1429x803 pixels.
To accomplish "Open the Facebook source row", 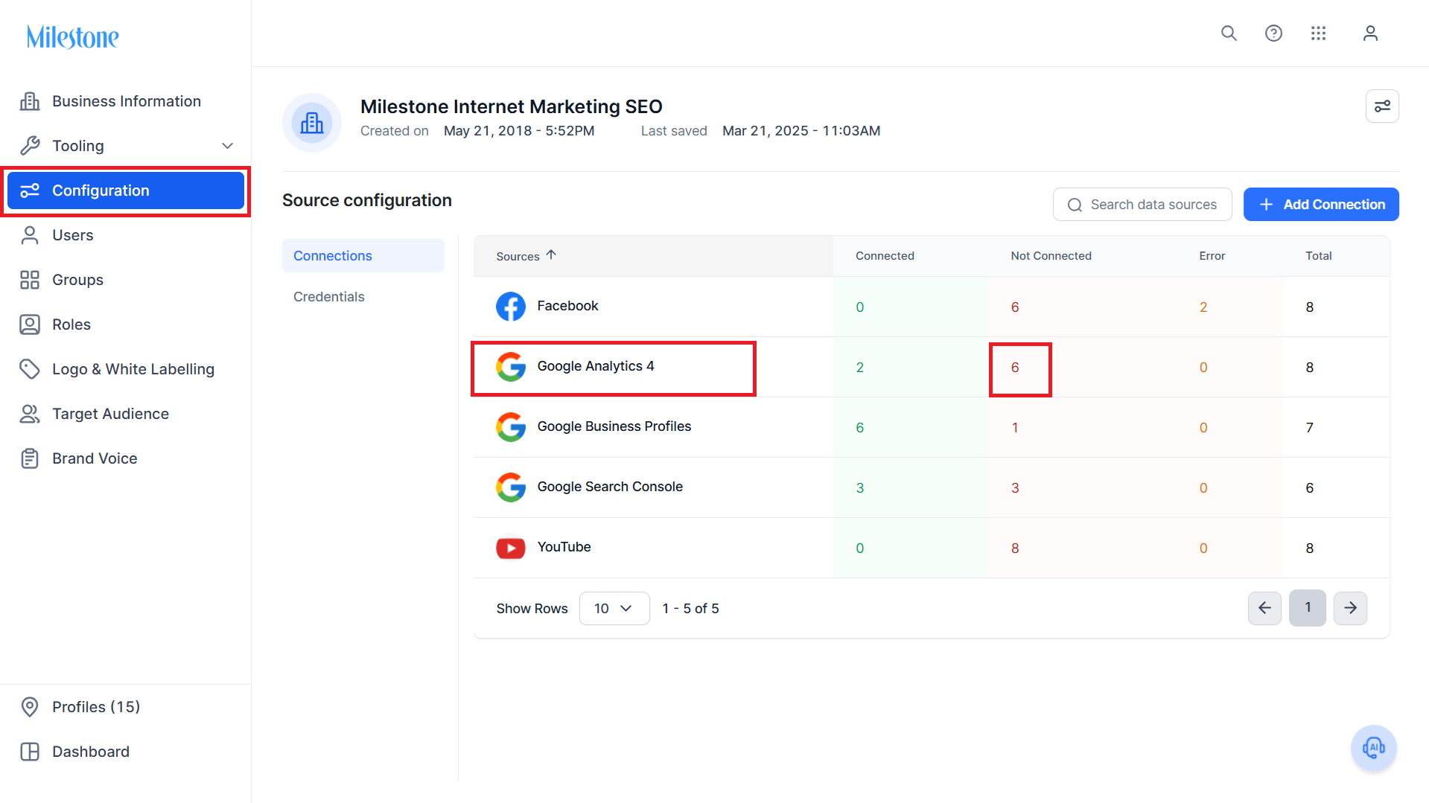I will pyautogui.click(x=932, y=307).
